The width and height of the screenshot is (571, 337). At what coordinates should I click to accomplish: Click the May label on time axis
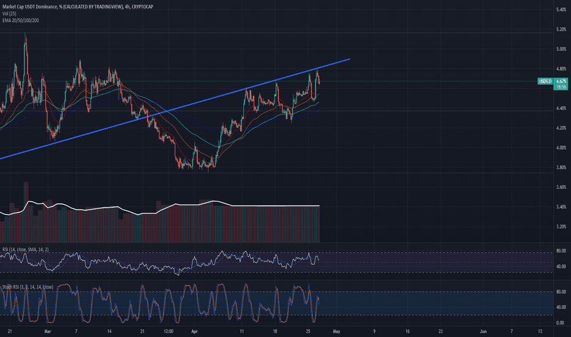[336, 331]
